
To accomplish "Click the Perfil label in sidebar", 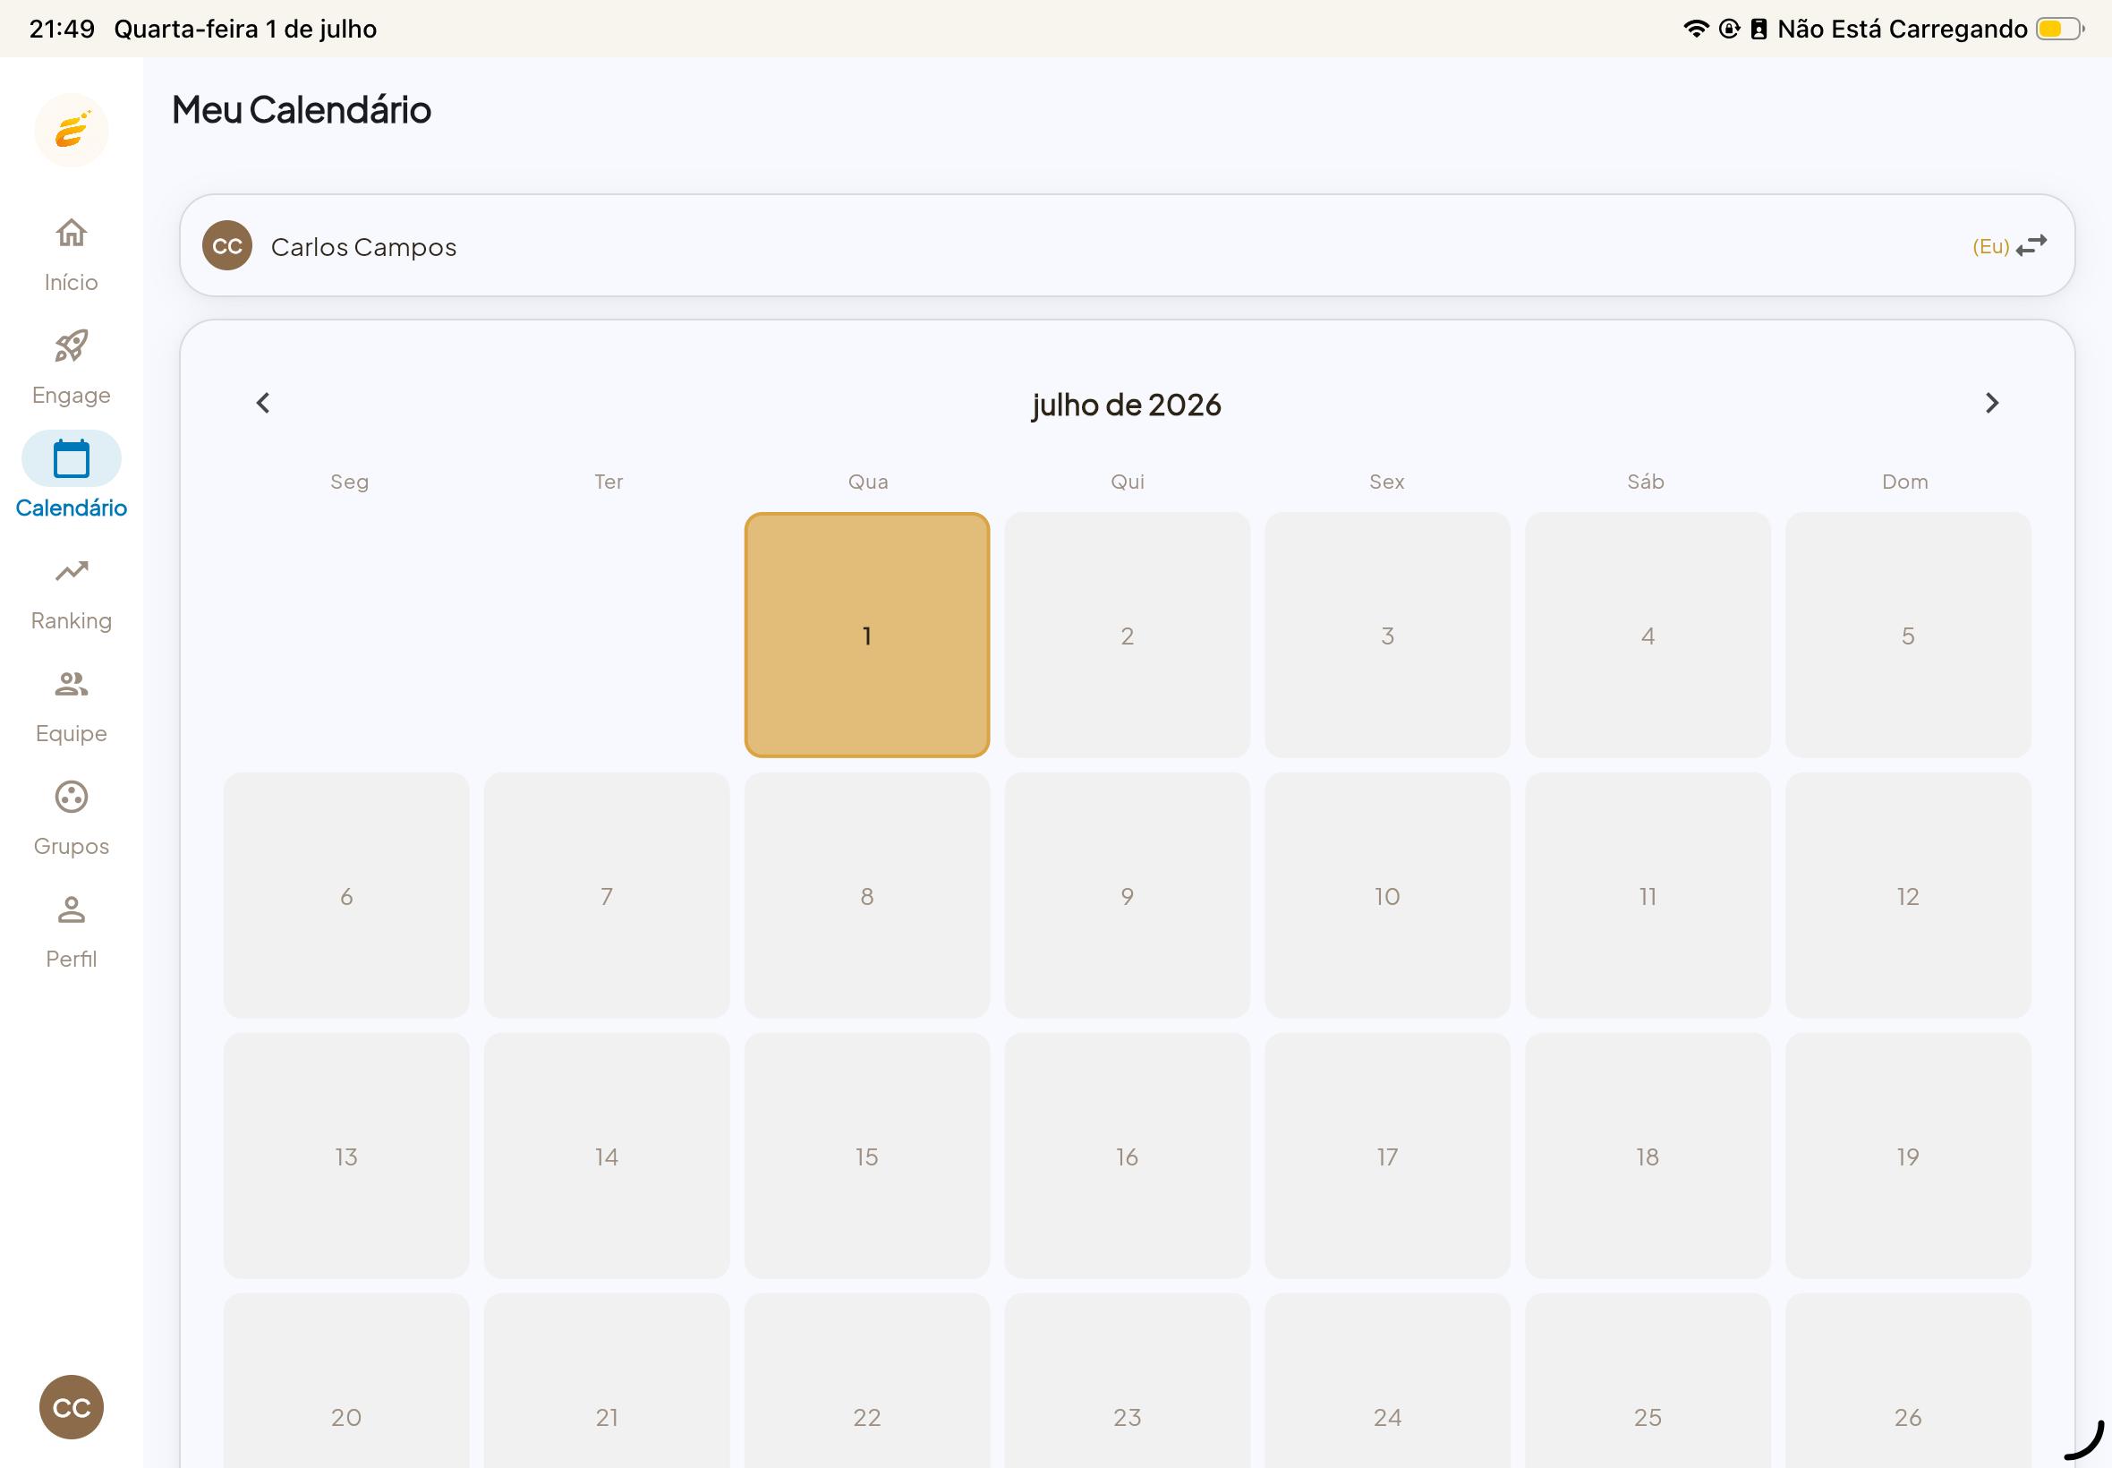I will coord(71,960).
